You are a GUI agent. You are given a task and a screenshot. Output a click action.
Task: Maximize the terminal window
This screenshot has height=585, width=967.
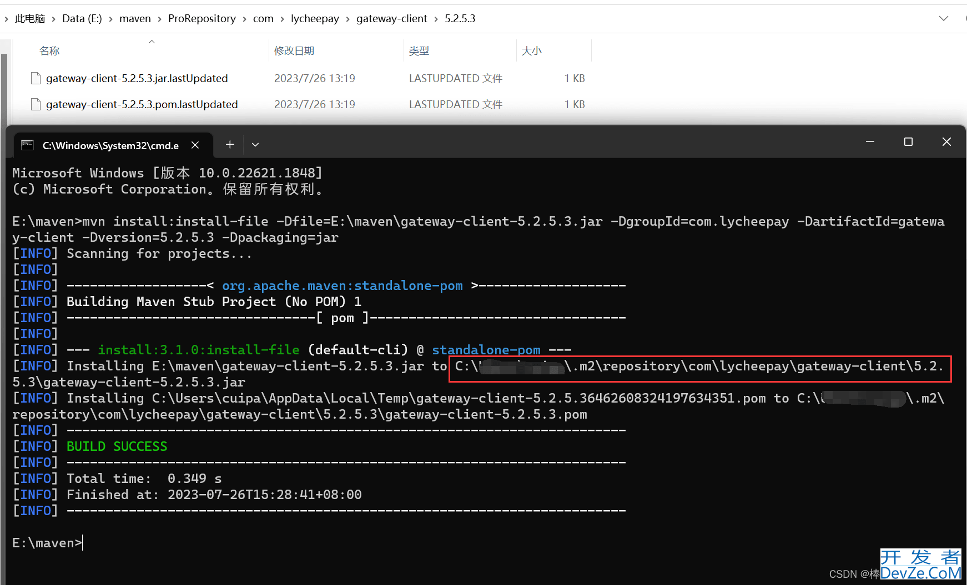908,142
